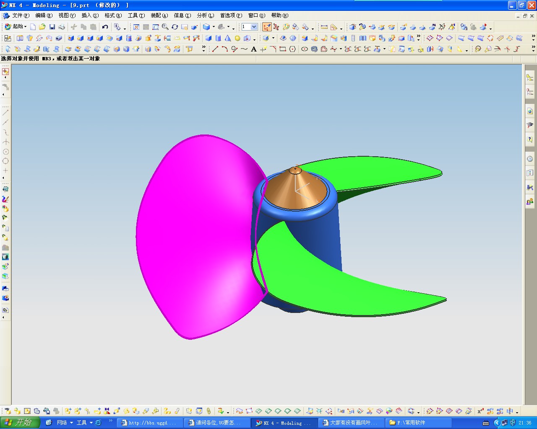Image resolution: width=537 pixels, height=429 pixels.
Task: Pick the Polygon curve tool
Action: point(292,49)
